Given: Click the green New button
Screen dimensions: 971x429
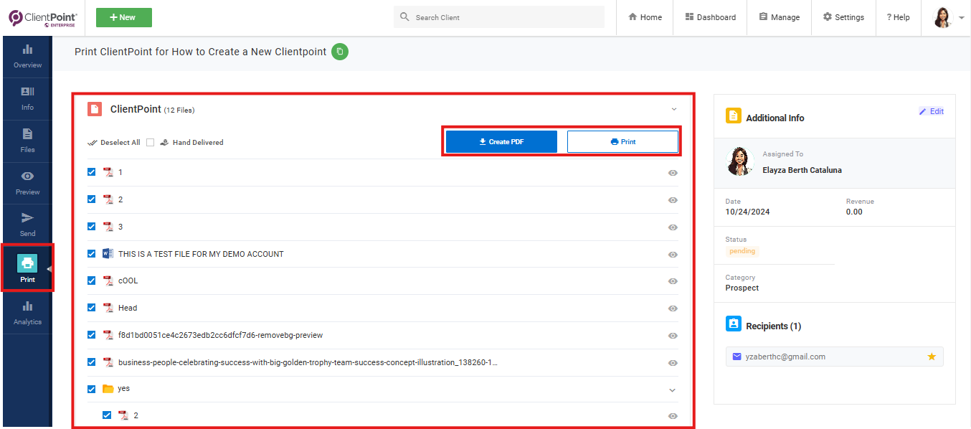Looking at the screenshot, I should pos(124,17).
